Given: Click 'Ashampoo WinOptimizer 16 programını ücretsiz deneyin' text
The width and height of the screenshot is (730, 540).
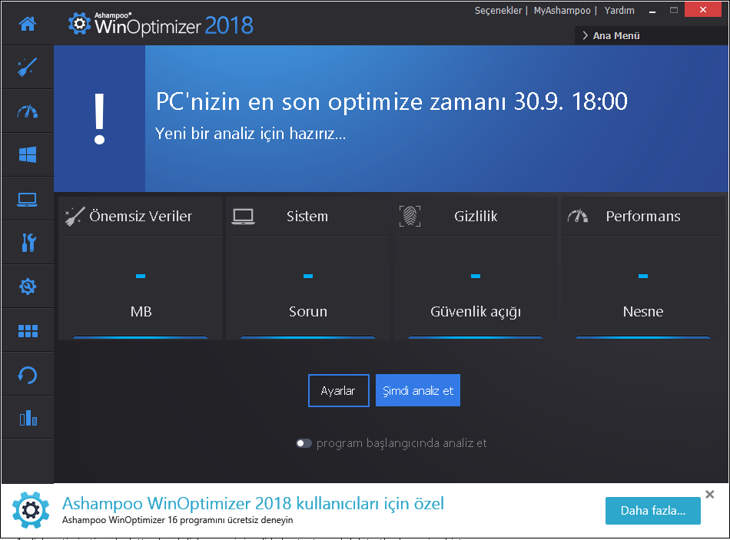Looking at the screenshot, I should click(x=178, y=520).
